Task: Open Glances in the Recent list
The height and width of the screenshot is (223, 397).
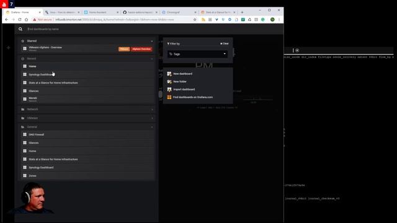Action: 87,91
